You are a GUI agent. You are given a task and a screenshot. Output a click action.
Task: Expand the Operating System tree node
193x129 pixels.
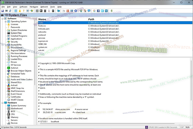(x=5, y=21)
